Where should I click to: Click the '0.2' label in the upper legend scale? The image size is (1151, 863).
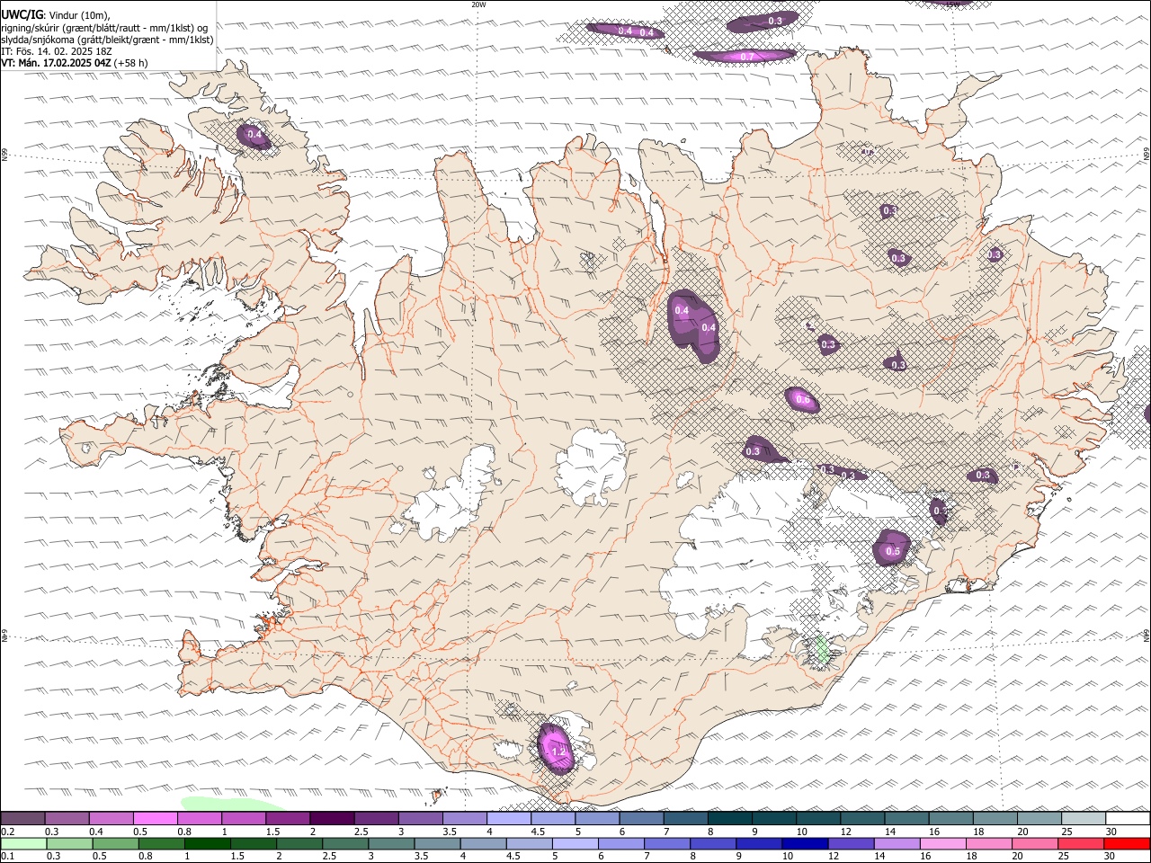[7, 832]
